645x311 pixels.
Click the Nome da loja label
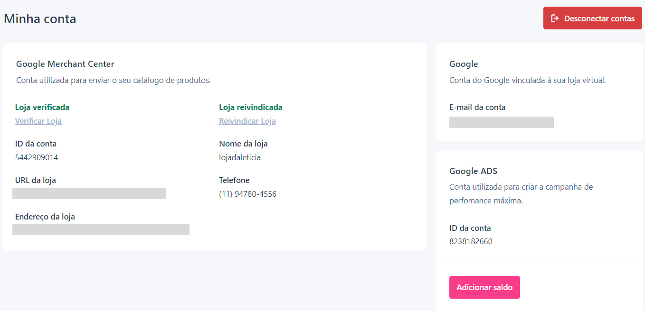(x=243, y=144)
